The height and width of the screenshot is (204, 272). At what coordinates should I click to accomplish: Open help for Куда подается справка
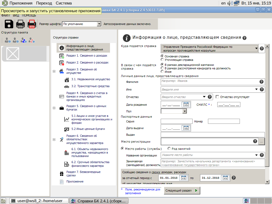[262, 49]
